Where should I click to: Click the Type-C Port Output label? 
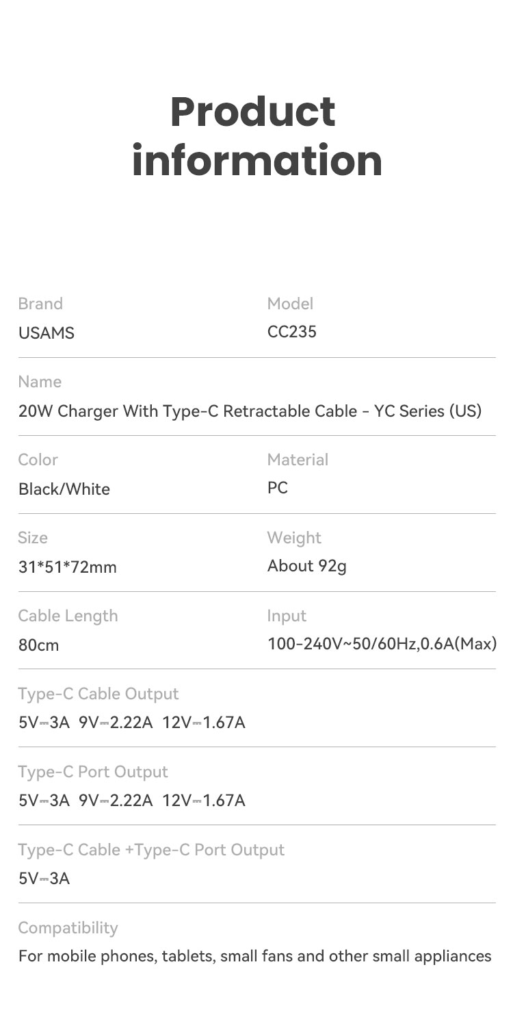(x=93, y=772)
